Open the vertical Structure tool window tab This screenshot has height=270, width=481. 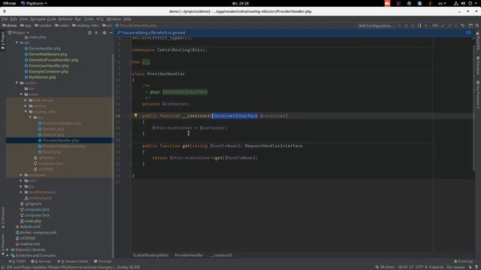pos(3,217)
